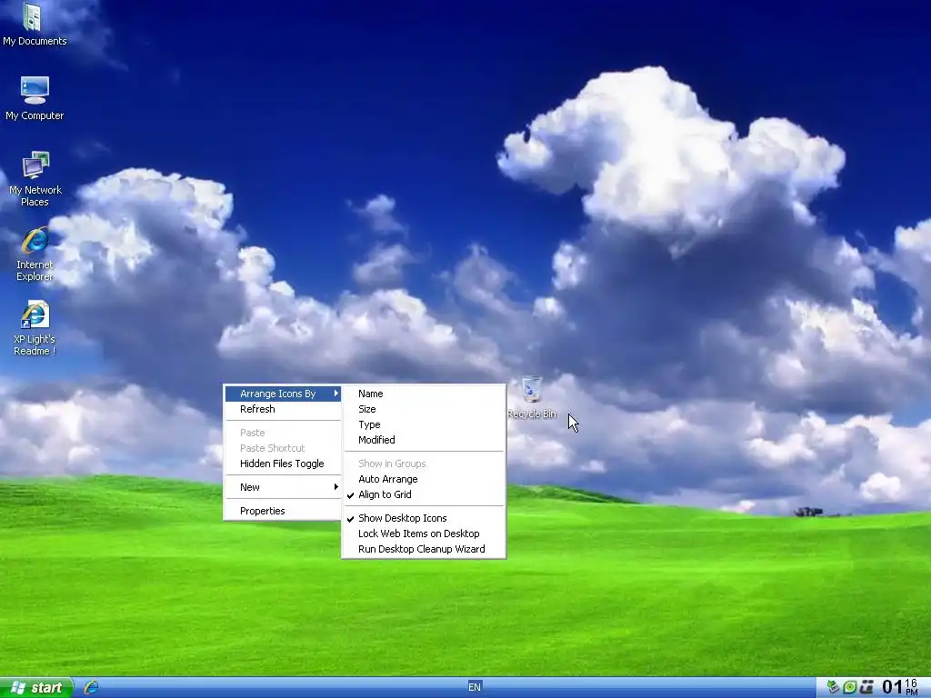Choose Refresh from the context menu
The width and height of the screenshot is (931, 698).
point(283,409)
